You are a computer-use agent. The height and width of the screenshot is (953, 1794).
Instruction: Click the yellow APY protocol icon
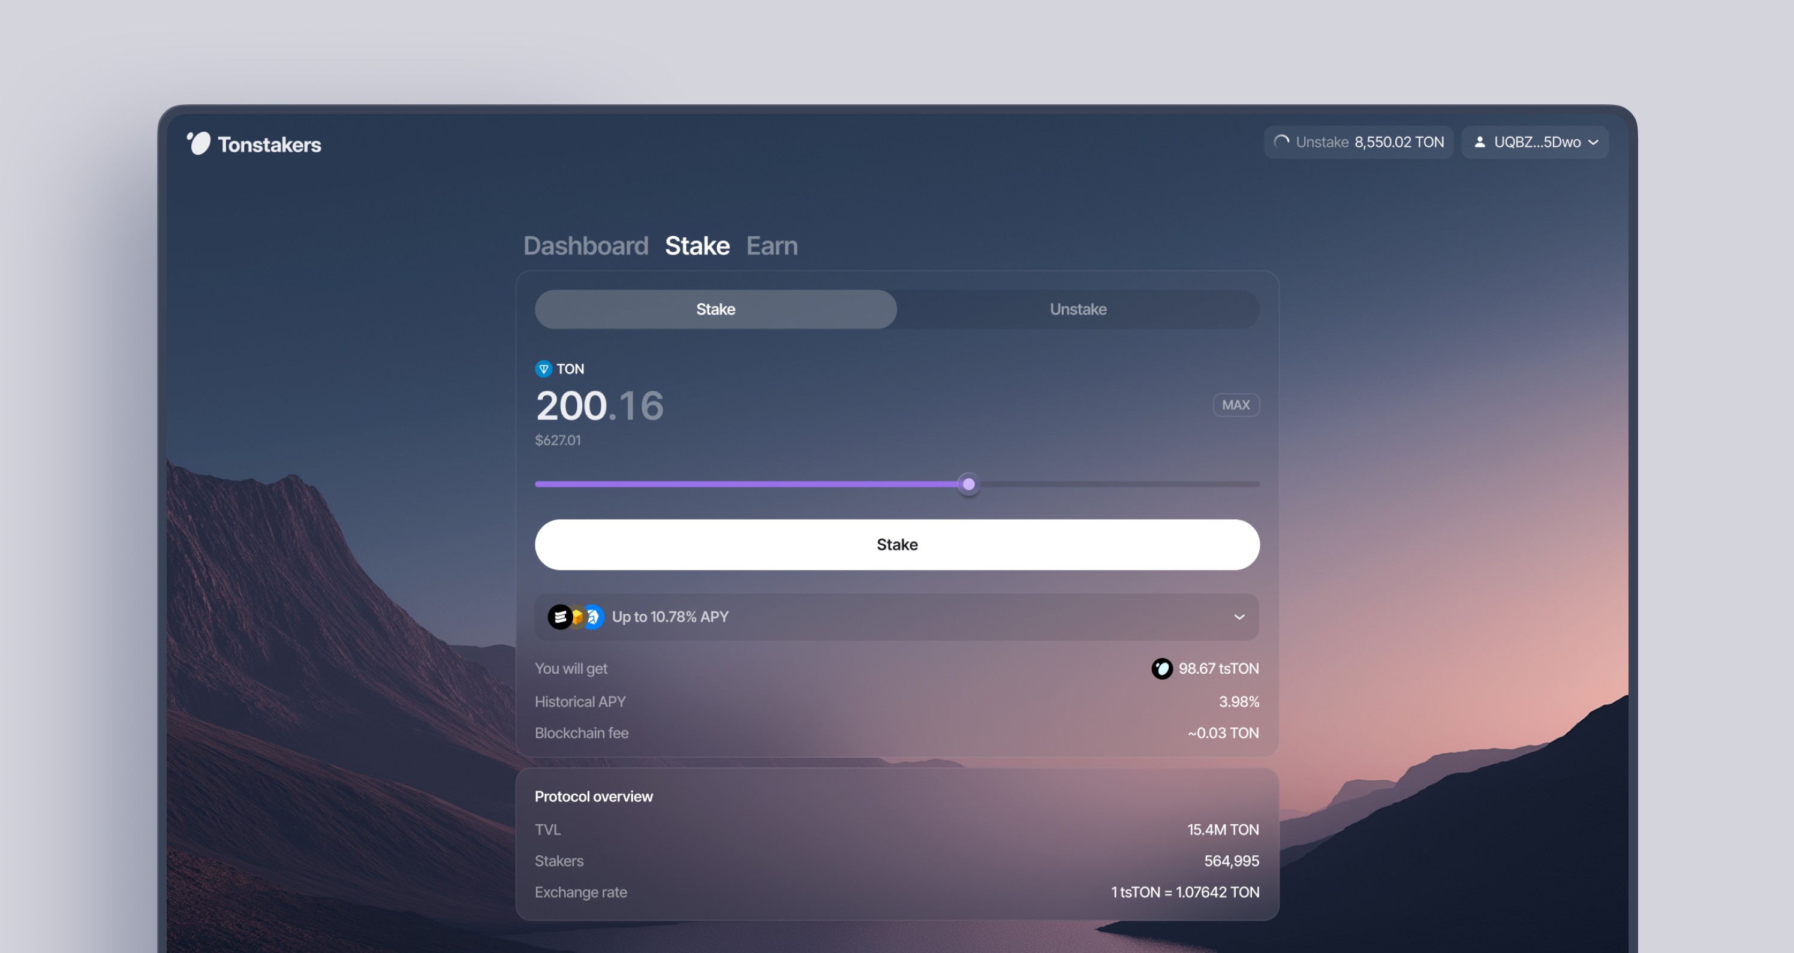pos(578,617)
